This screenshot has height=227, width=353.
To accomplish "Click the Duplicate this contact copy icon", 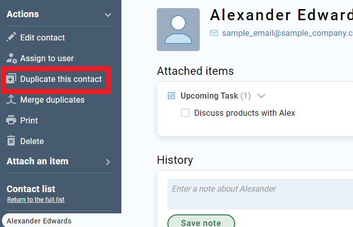I will coord(11,79).
